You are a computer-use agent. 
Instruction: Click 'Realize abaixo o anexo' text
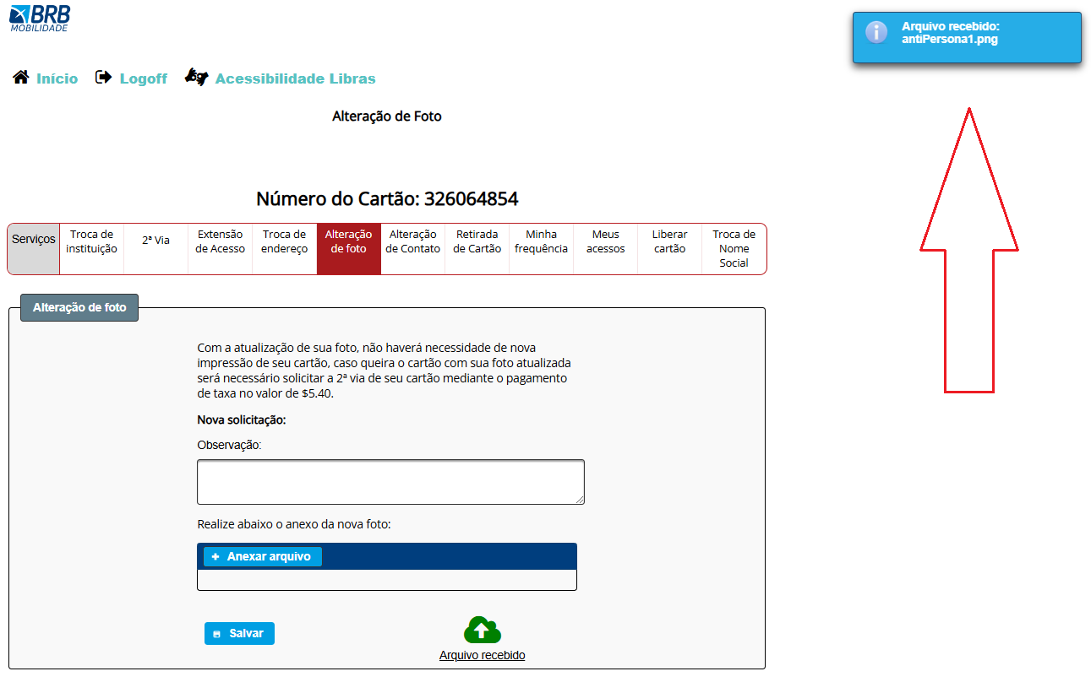pyautogui.click(x=294, y=524)
